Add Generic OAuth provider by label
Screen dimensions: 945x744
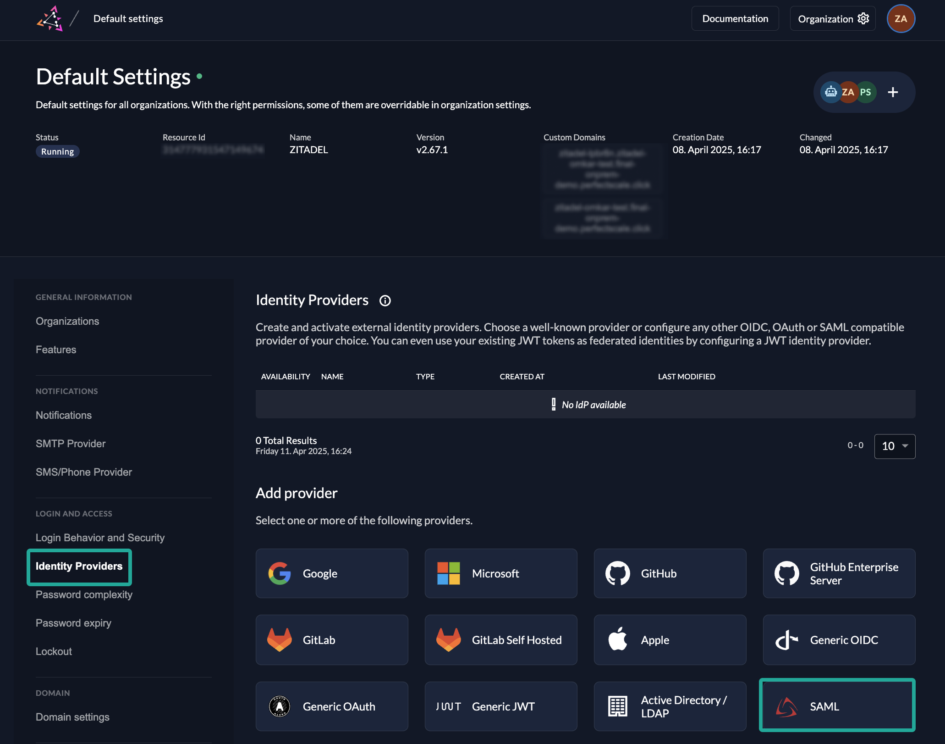pyautogui.click(x=339, y=706)
